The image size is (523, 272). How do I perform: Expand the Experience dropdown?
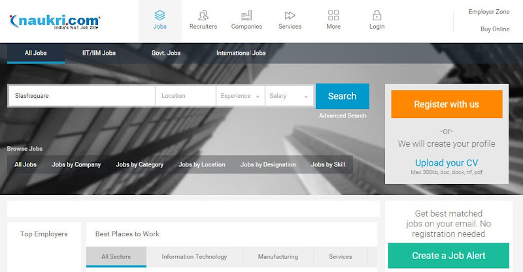point(240,96)
